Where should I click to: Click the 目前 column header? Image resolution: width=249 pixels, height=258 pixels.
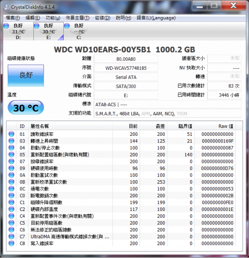coord(126,126)
